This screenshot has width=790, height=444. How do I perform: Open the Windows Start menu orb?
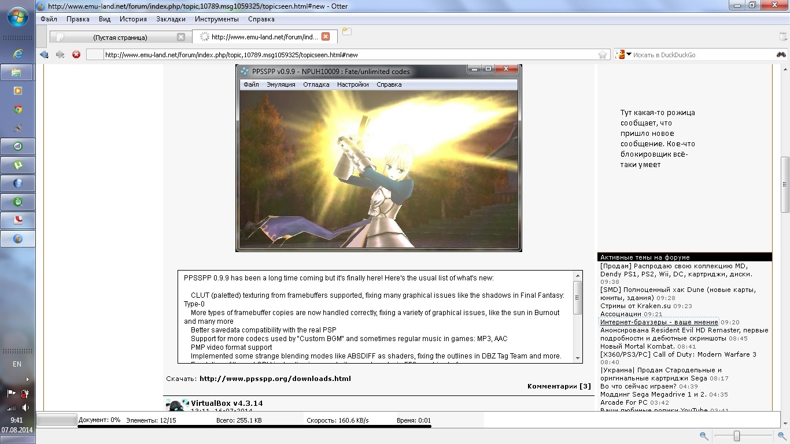tap(18, 17)
